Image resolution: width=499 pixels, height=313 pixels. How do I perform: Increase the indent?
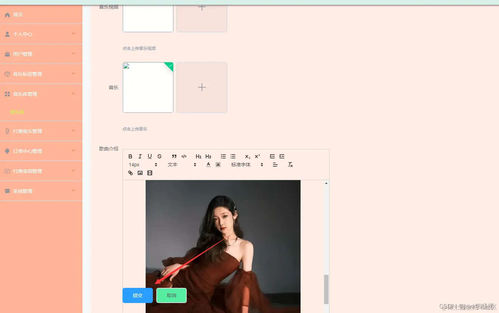(x=282, y=156)
